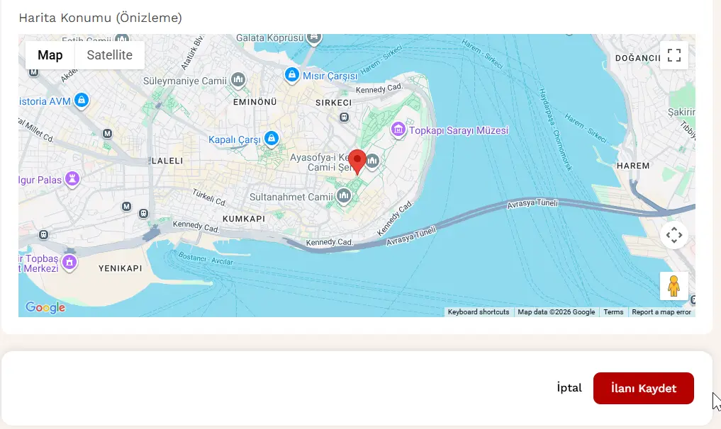
Task: Click the Galata Köprüsü ferry icon
Action: (x=314, y=38)
